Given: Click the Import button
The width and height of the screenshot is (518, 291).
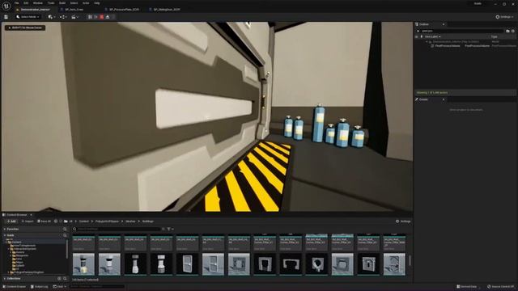Looking at the screenshot, I should click(x=28, y=221).
